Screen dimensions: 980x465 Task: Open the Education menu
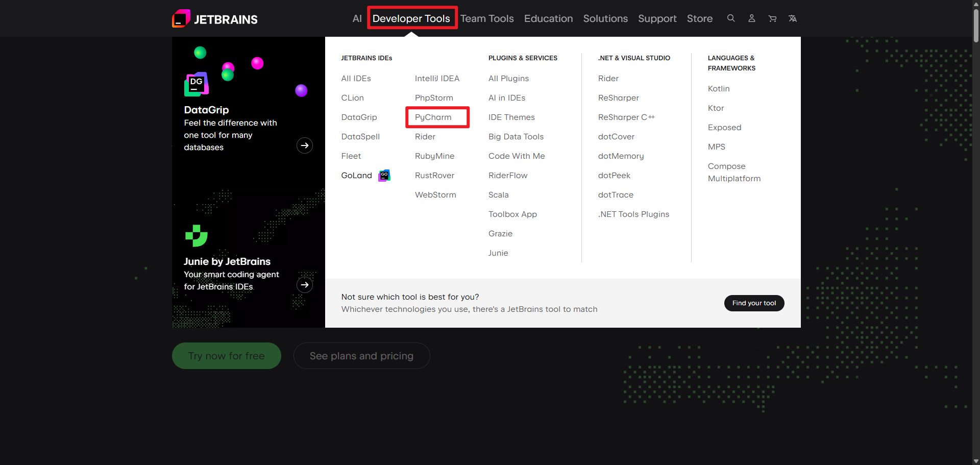(549, 18)
